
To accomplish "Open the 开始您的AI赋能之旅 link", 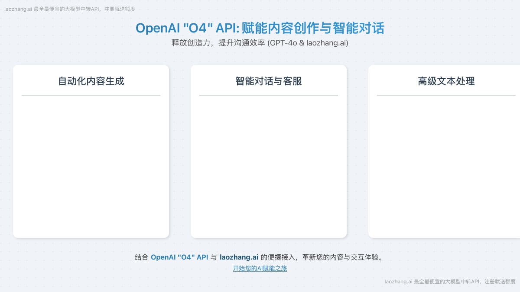I will [260, 268].
